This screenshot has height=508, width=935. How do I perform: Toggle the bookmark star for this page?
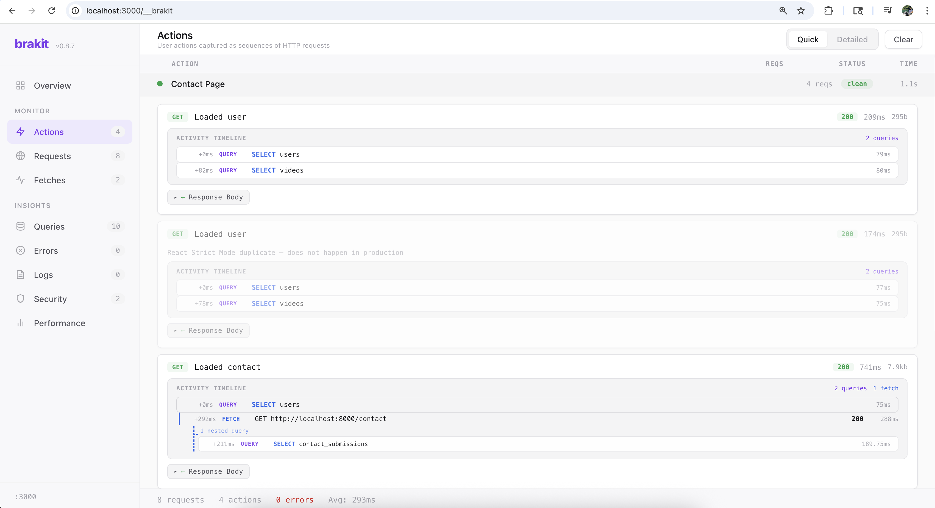(x=801, y=10)
